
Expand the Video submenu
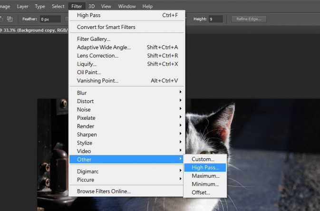click(127, 152)
